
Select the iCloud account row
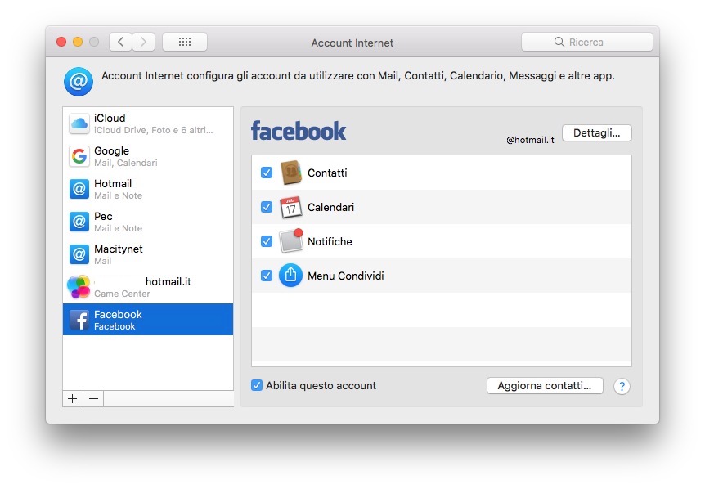click(148, 123)
